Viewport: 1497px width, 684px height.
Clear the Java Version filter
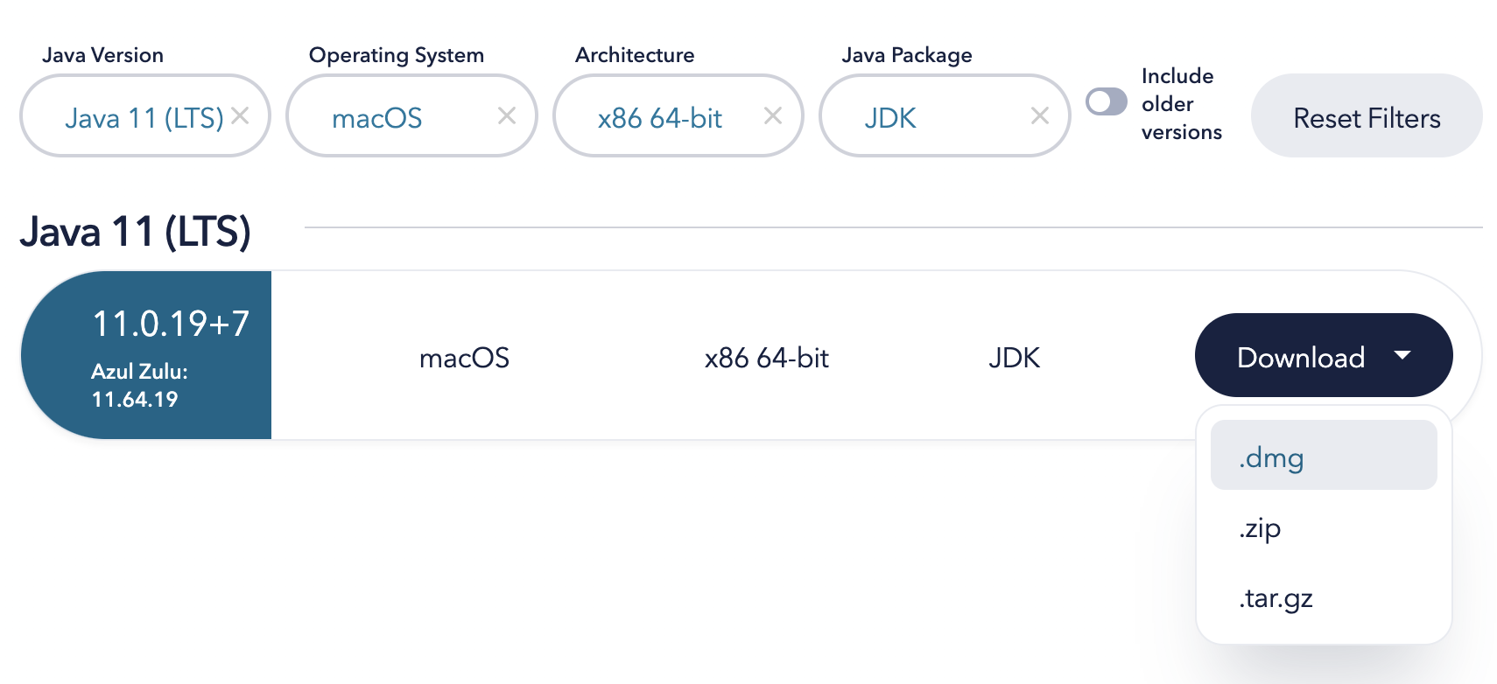pos(241,115)
